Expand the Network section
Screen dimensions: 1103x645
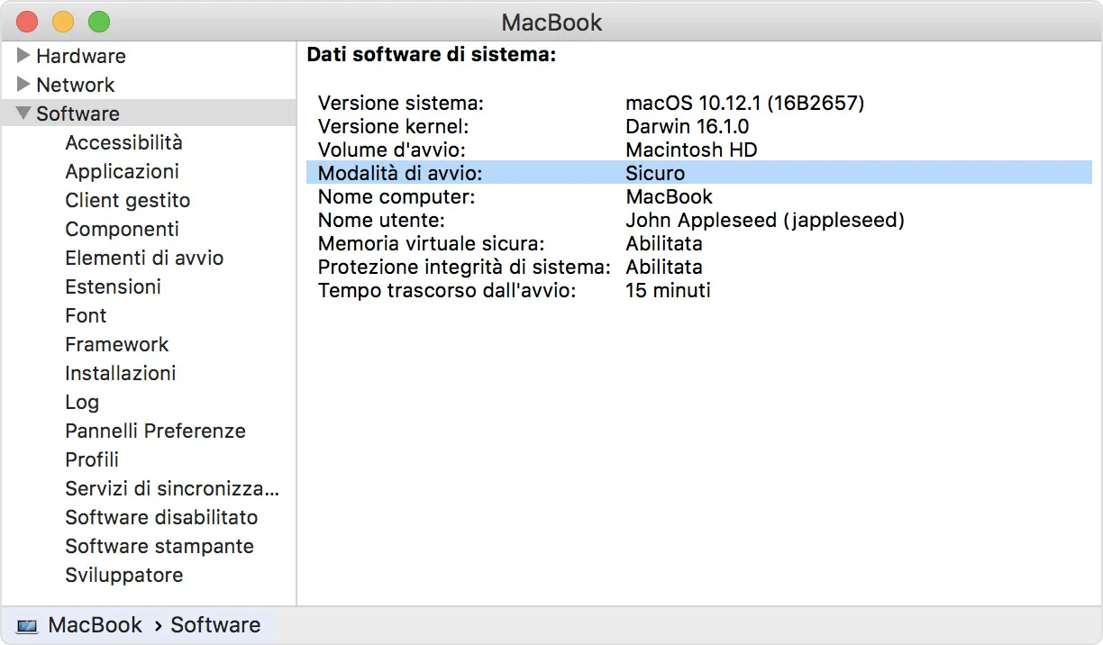[23, 85]
